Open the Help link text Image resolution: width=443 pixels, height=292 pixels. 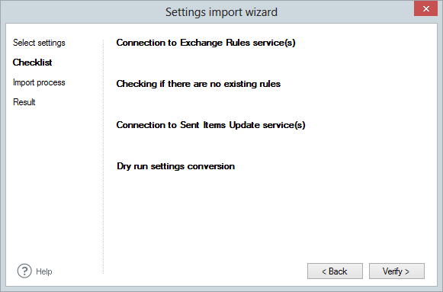click(44, 271)
